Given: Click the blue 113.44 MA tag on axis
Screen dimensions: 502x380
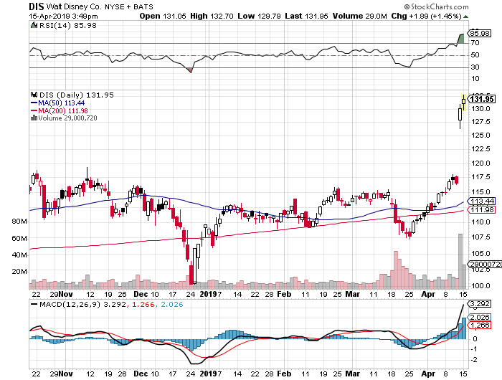Looking at the screenshot, I should (481, 201).
